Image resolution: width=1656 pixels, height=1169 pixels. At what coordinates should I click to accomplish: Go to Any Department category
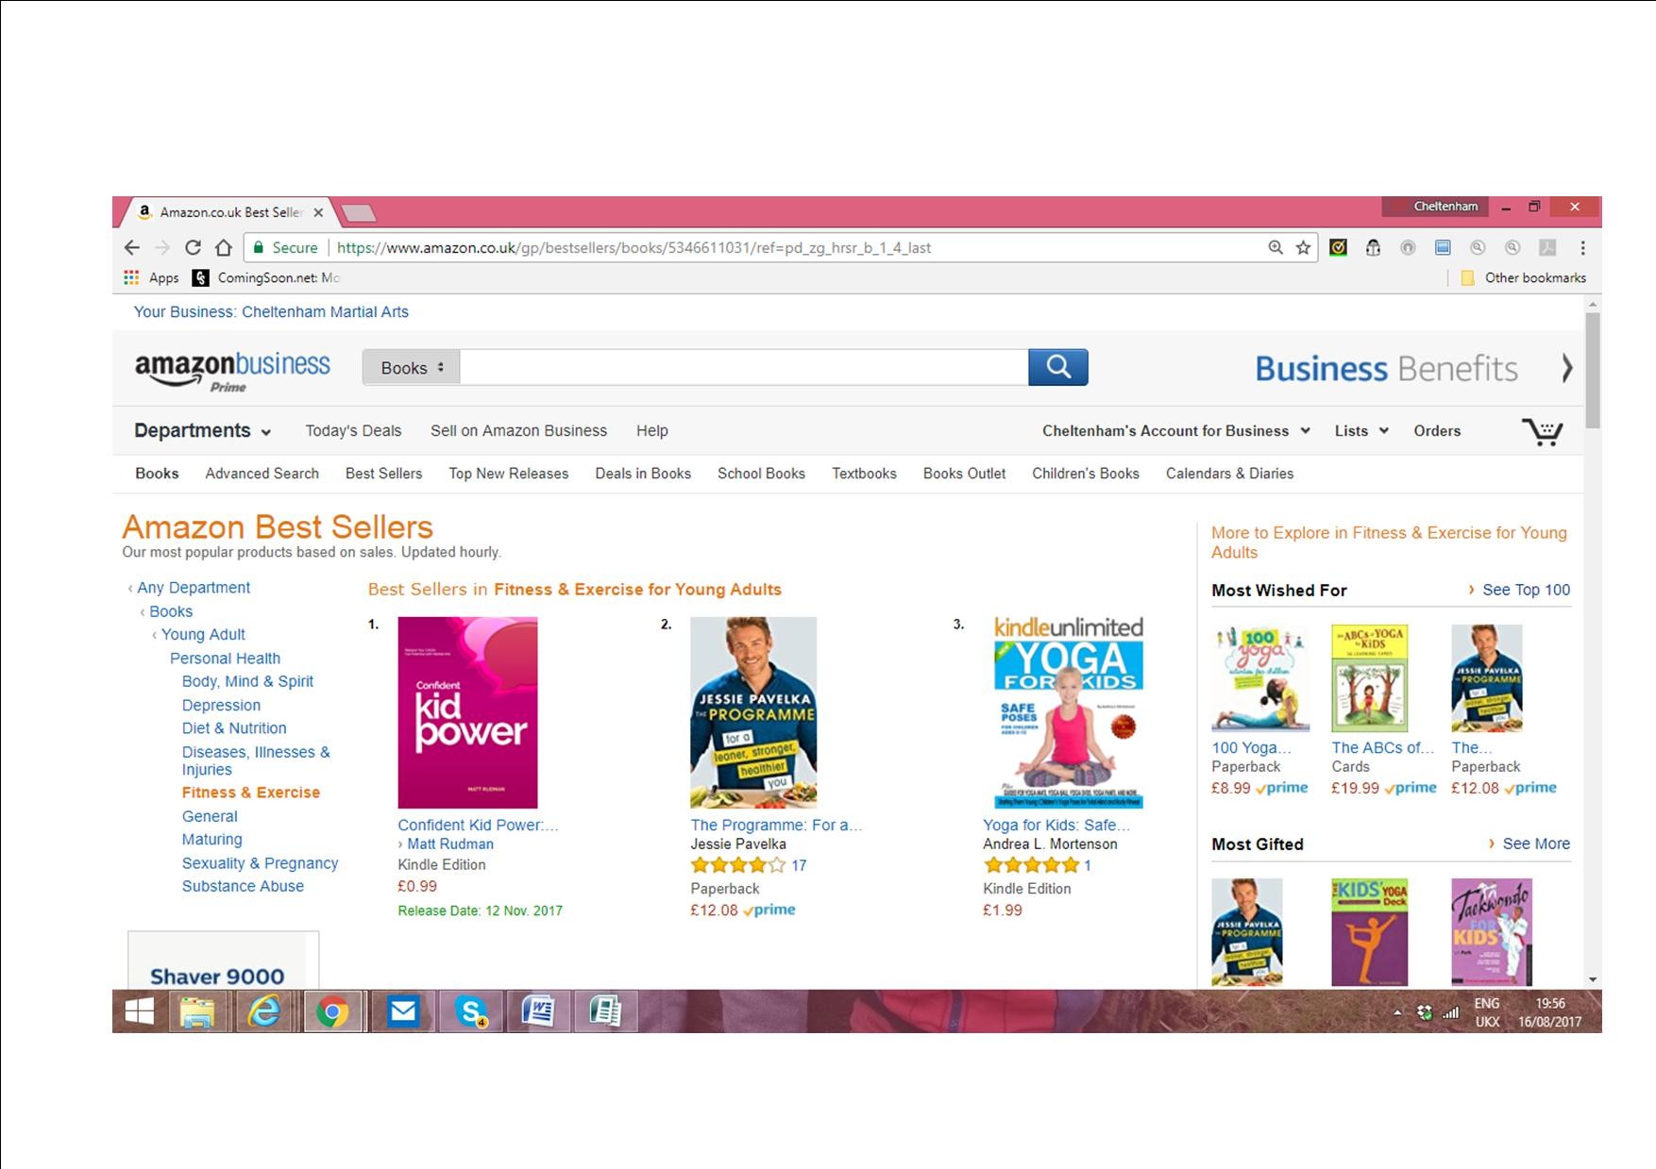[194, 588]
